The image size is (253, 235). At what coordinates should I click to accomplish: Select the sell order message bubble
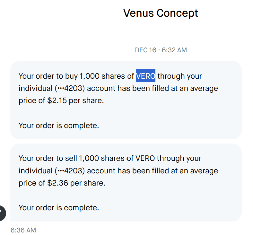(x=126, y=182)
